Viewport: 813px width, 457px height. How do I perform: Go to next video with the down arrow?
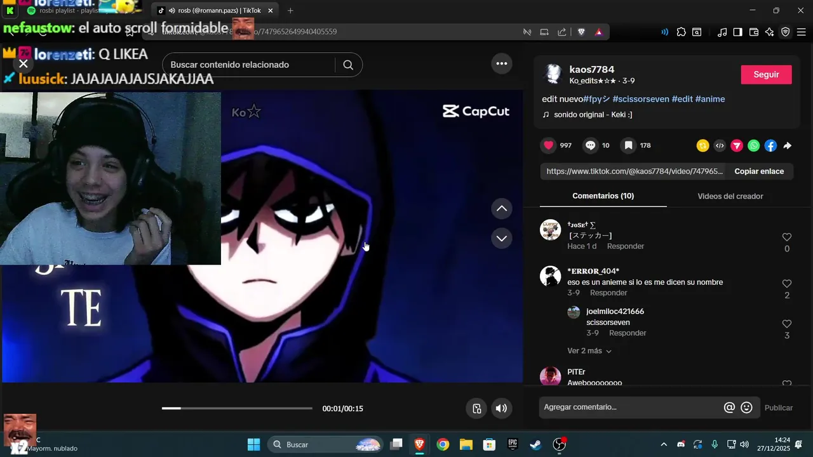(x=502, y=238)
